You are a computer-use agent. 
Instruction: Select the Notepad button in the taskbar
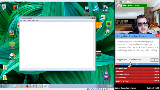pyautogui.click(x=45, y=86)
